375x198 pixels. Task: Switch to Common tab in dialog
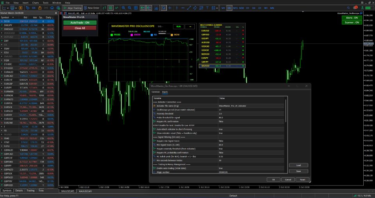coord(156,92)
